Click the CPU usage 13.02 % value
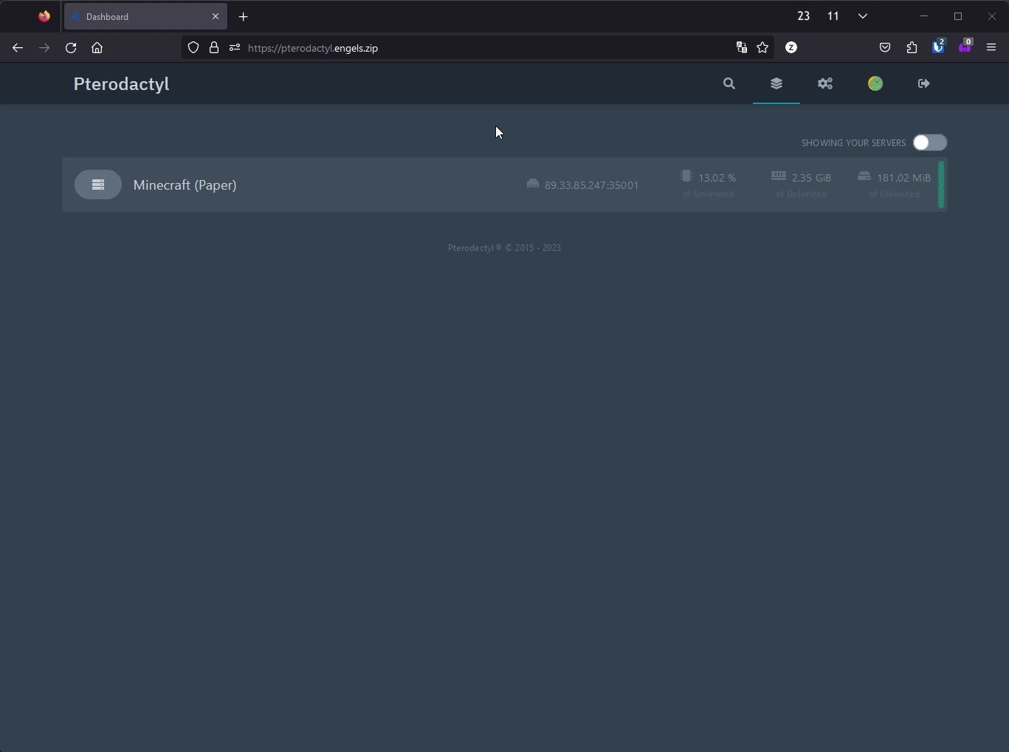The image size is (1009, 752). [x=717, y=178]
